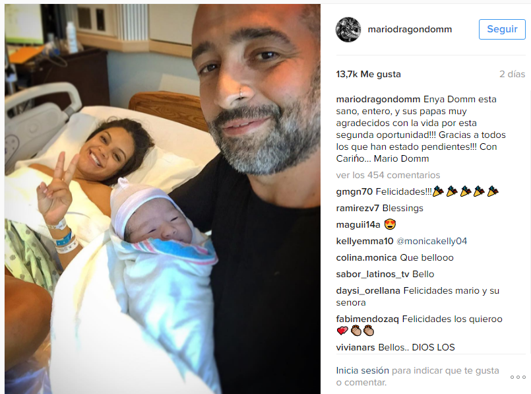Open mariodragondomm name in the caption
Screen dimensions: 531x394
coord(378,99)
